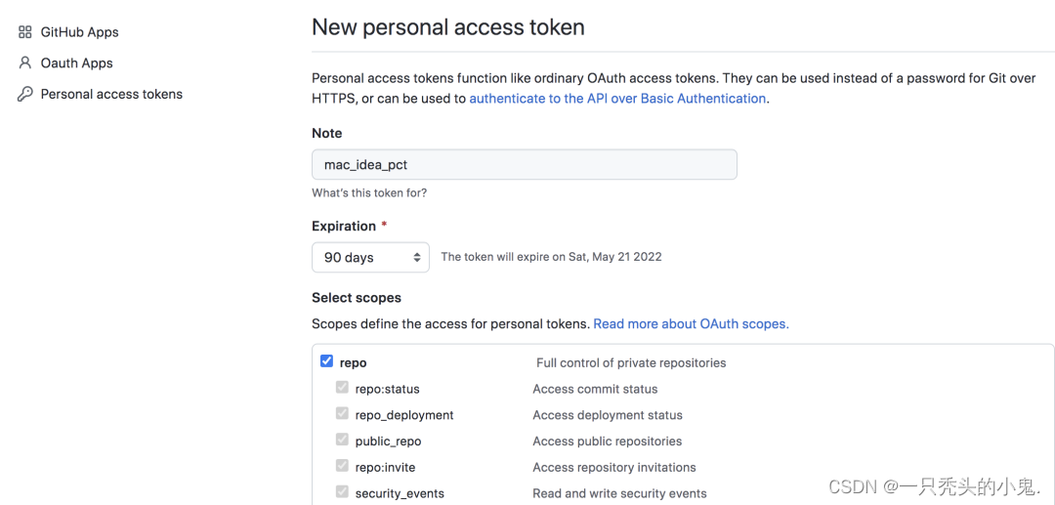The width and height of the screenshot is (1055, 505).
Task: Toggle the repo_deployment checkbox
Action: 343,413
